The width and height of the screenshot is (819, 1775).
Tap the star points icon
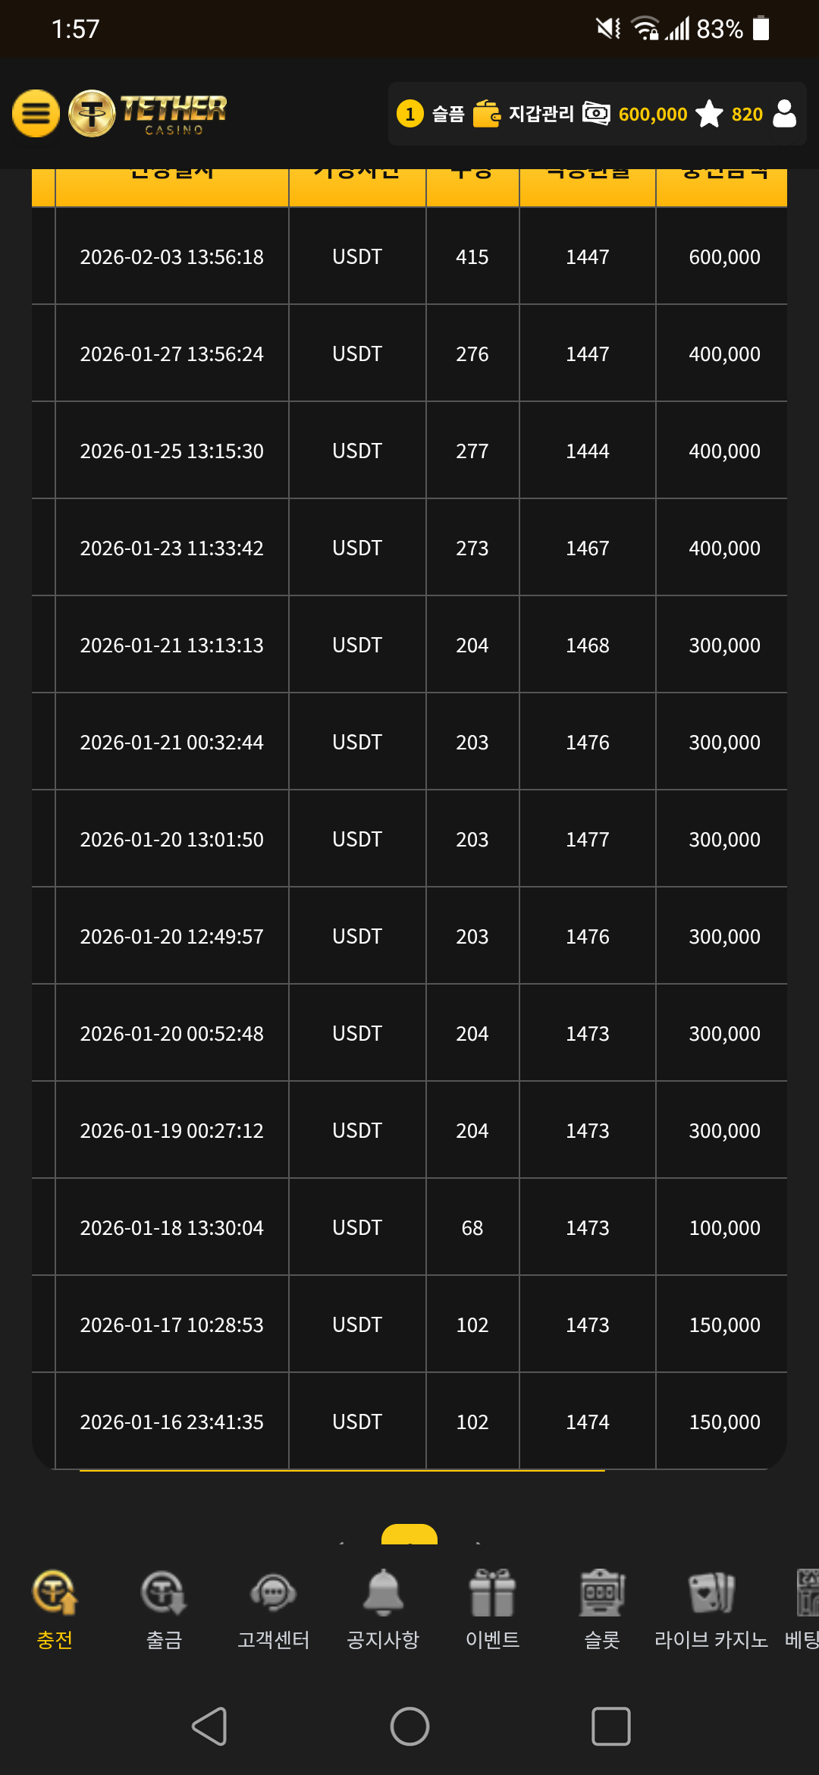710,114
